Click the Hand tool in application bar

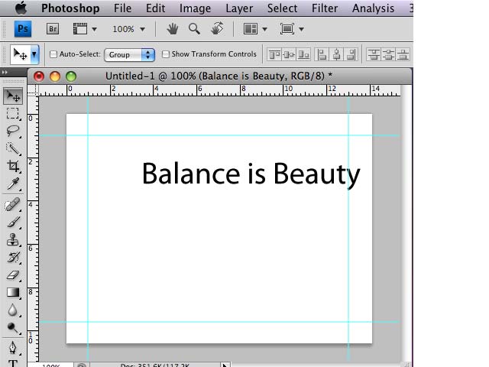click(173, 29)
